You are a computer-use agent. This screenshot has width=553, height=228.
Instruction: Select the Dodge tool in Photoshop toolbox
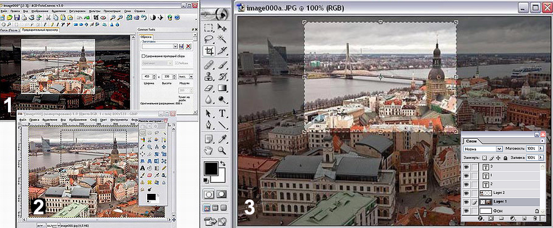click(x=222, y=99)
